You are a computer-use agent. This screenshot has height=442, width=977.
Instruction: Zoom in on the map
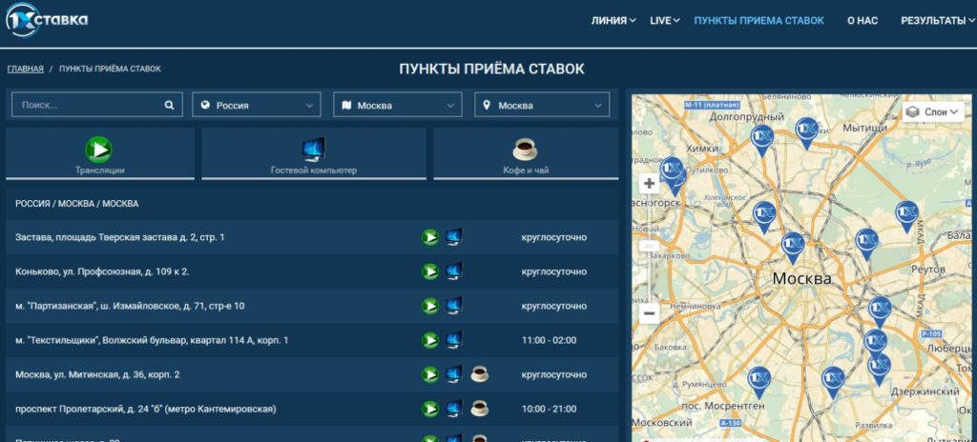tap(650, 183)
